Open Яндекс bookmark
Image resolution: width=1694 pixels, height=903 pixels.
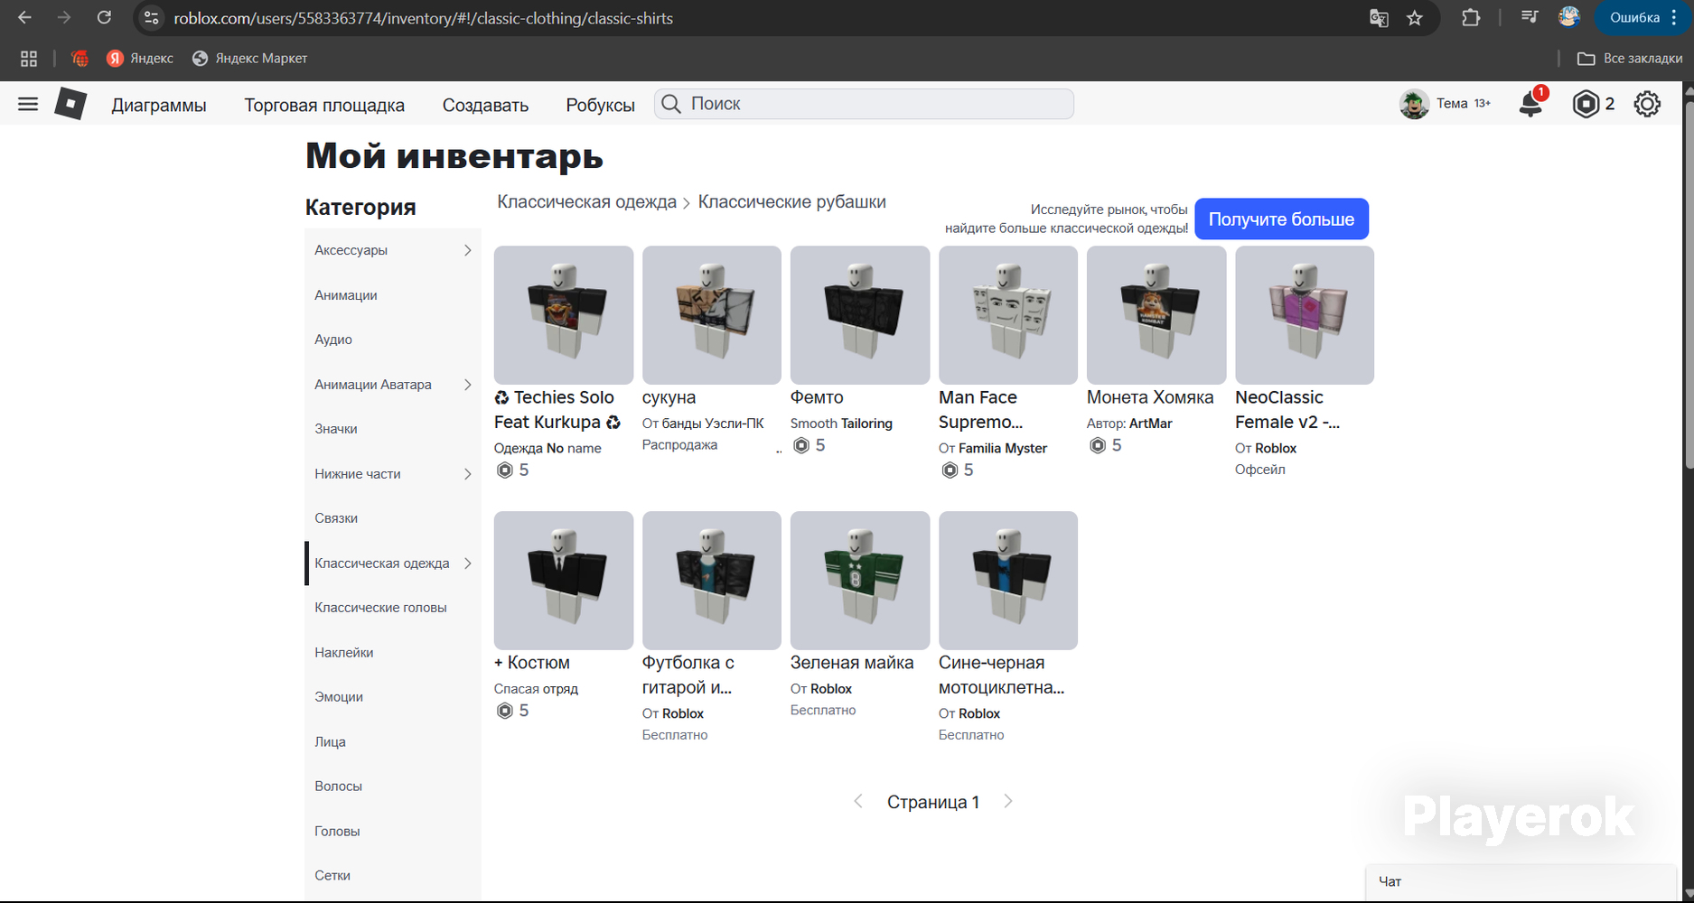[x=140, y=59]
